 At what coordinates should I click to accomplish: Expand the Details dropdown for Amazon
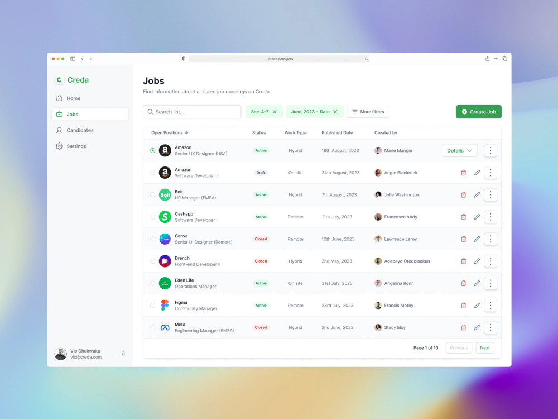(459, 150)
